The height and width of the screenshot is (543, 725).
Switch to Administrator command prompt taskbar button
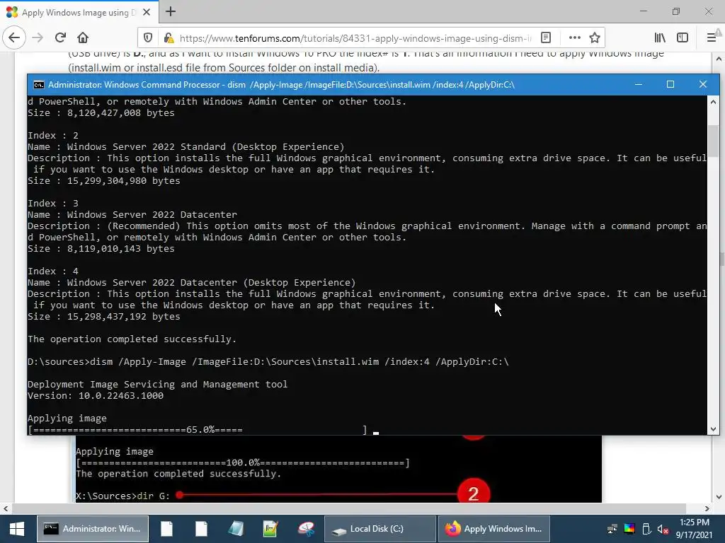click(93, 529)
